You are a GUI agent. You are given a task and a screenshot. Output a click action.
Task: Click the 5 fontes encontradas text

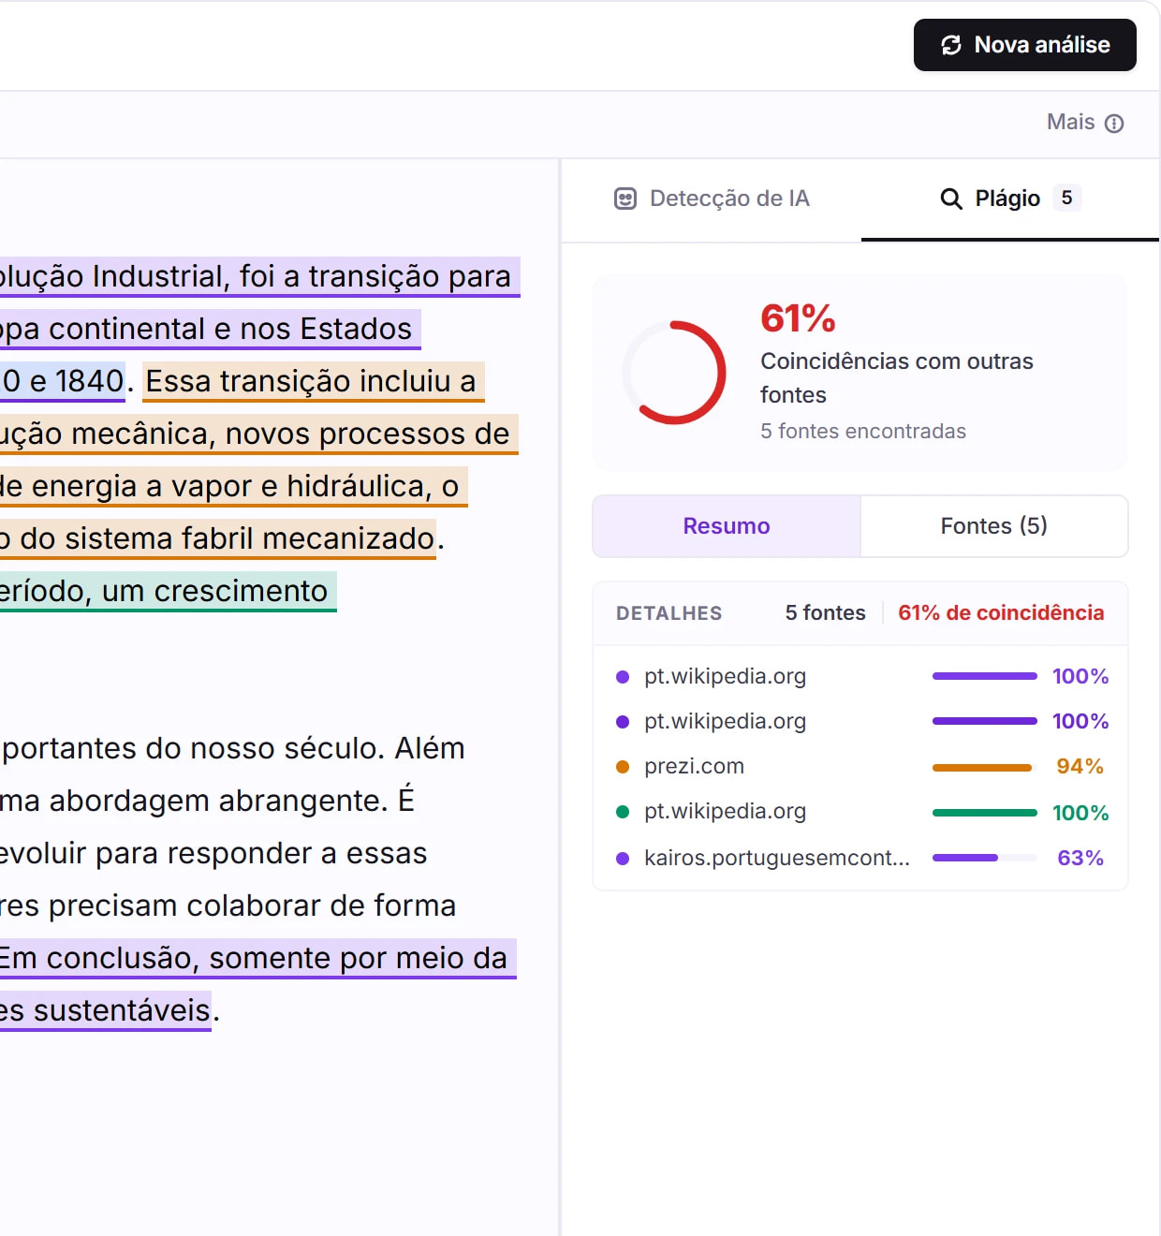[x=863, y=431]
